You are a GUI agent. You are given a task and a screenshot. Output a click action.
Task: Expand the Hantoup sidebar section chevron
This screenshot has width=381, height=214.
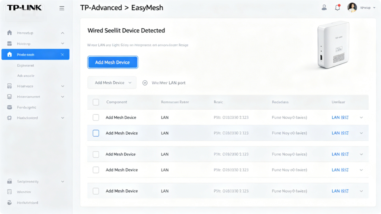63,44
